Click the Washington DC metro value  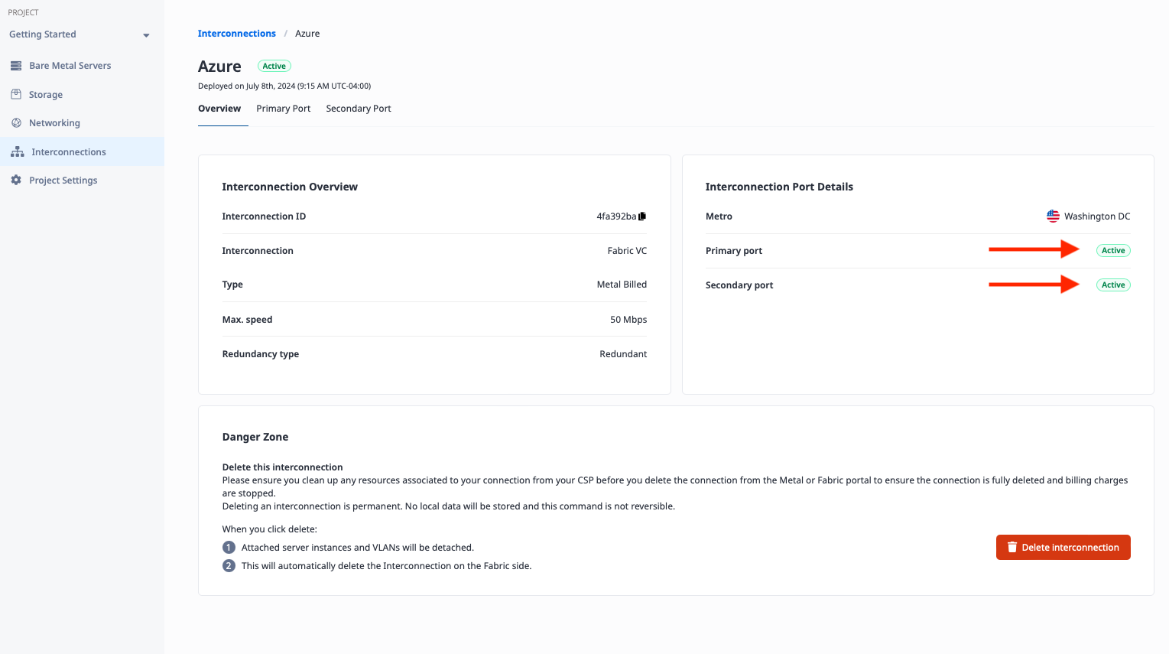(1097, 216)
